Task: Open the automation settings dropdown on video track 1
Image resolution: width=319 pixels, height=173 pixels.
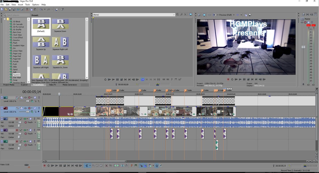Action: point(32,98)
